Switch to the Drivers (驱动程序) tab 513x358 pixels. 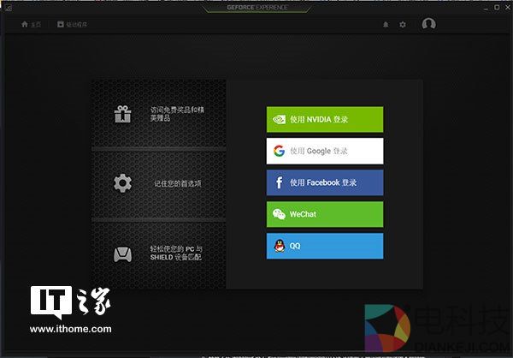pyautogui.click(x=73, y=24)
